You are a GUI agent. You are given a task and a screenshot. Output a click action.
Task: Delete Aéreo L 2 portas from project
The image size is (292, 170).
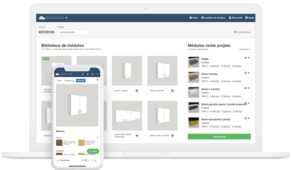[249, 88]
